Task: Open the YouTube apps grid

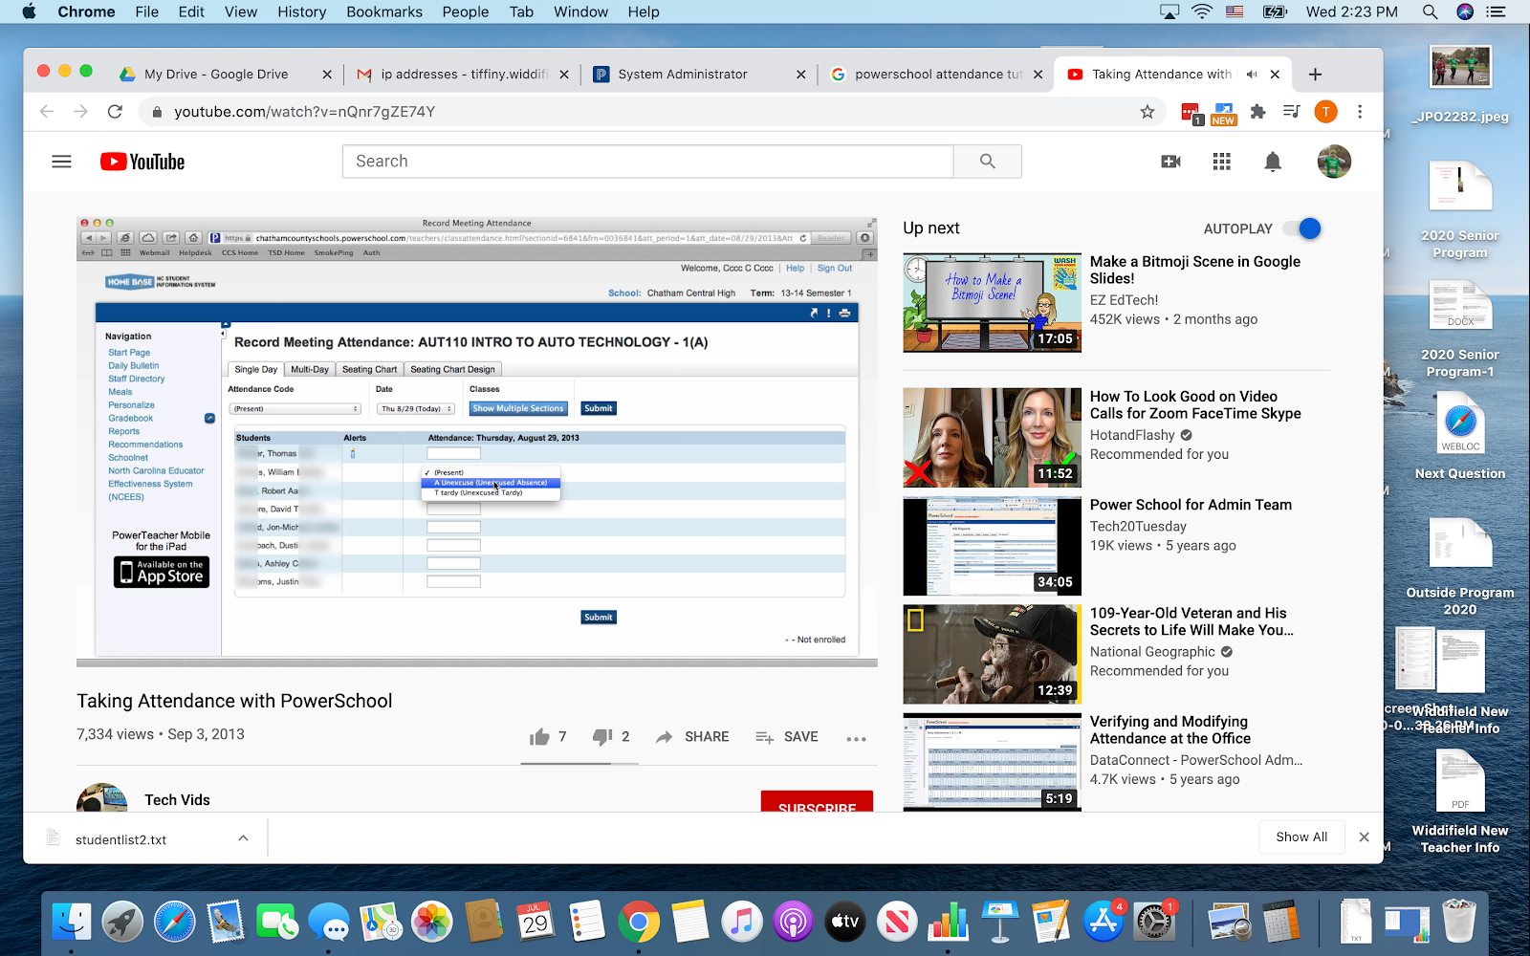Action: 1221,162
